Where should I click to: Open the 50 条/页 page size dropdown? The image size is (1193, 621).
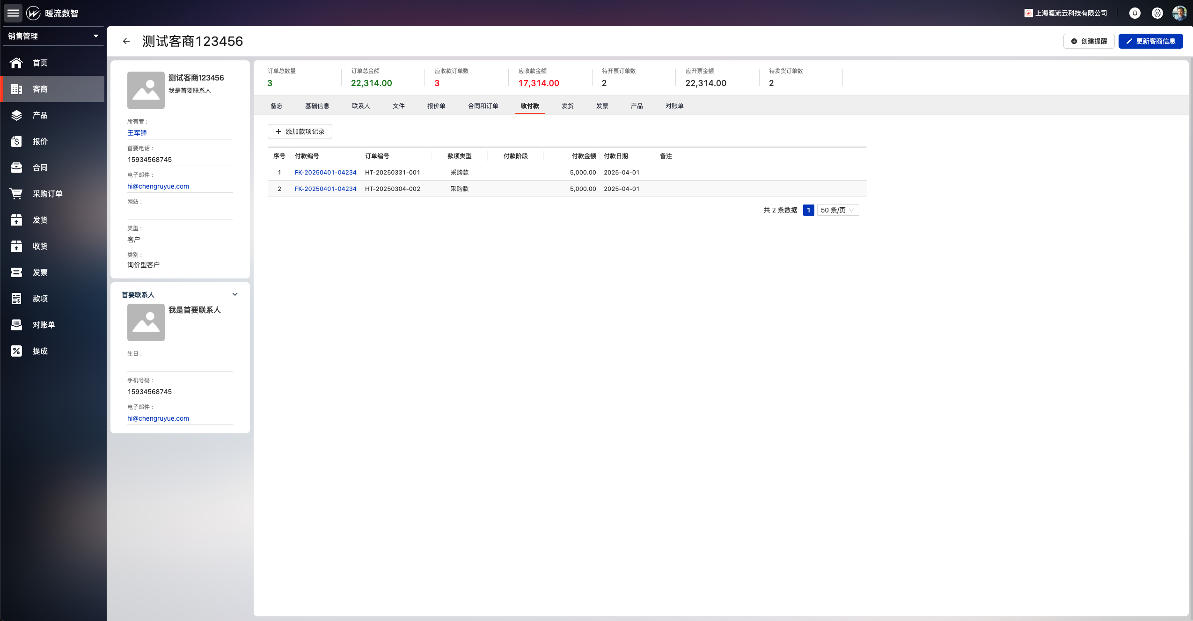[x=838, y=210]
